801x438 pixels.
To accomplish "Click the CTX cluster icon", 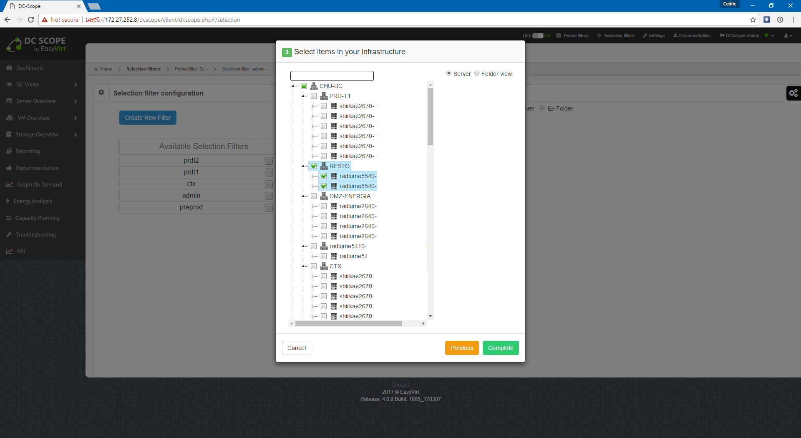I will click(324, 266).
